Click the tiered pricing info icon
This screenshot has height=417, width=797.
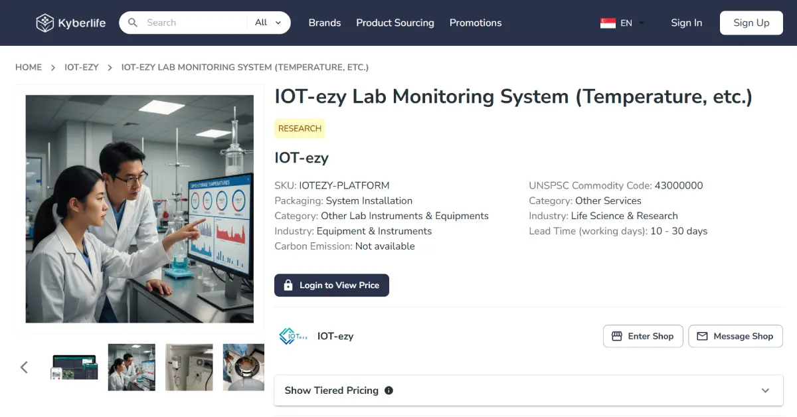[x=389, y=390]
